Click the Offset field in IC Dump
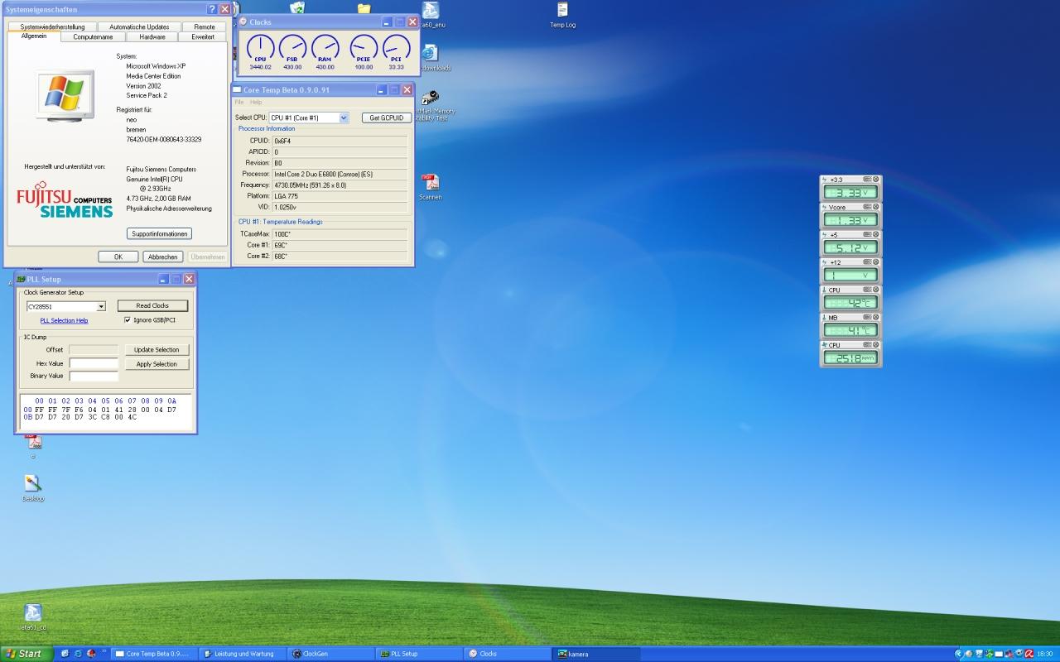Image resolution: width=1060 pixels, height=662 pixels. pos(94,350)
